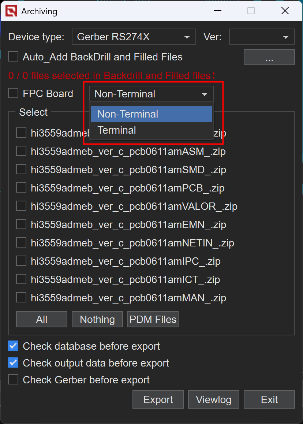This screenshot has height=424, width=303.
Task: Expand the Ver dropdown
Action: click(262, 37)
